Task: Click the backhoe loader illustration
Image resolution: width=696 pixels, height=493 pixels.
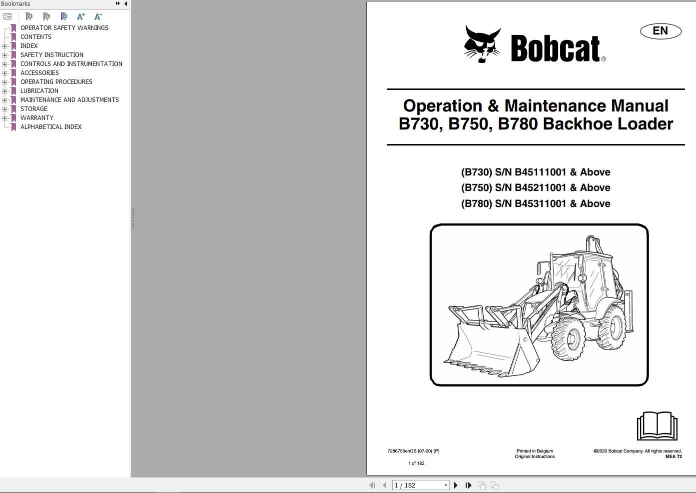Action: coord(539,305)
